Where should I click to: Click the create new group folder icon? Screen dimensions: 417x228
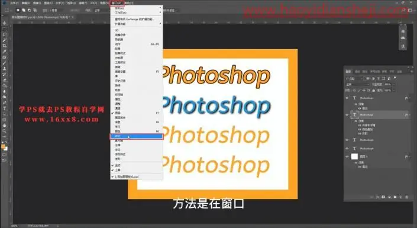(x=395, y=197)
